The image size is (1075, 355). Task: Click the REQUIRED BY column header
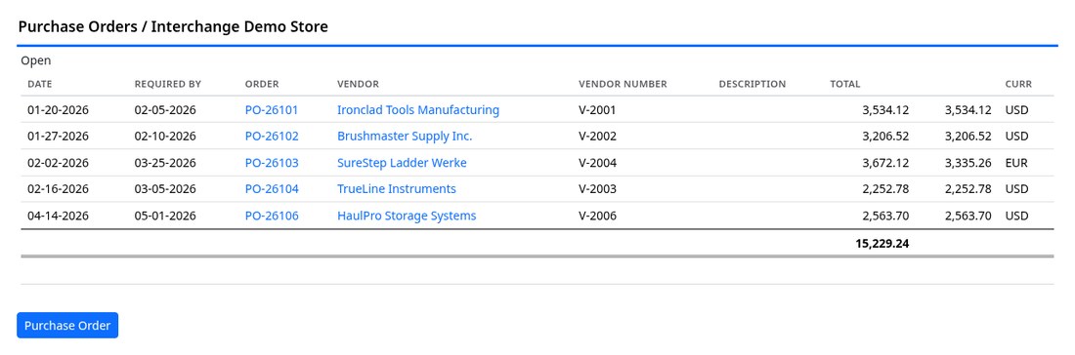[x=168, y=84]
